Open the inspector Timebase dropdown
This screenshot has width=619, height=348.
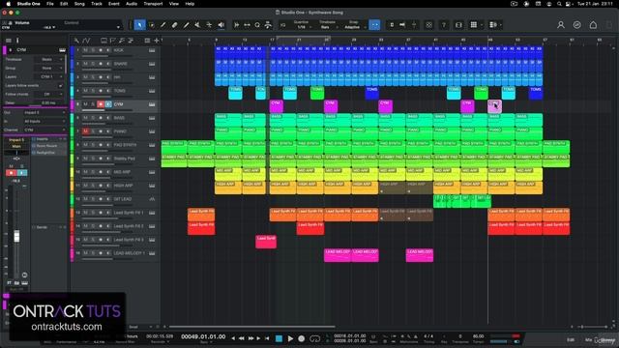pos(49,60)
